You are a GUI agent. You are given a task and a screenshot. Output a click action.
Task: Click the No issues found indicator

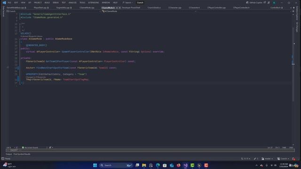tap(30, 147)
